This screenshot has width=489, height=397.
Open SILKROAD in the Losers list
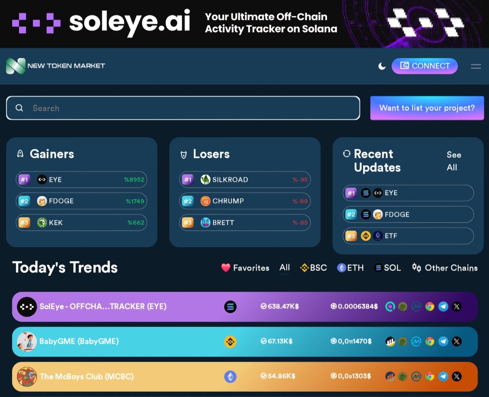(245, 179)
